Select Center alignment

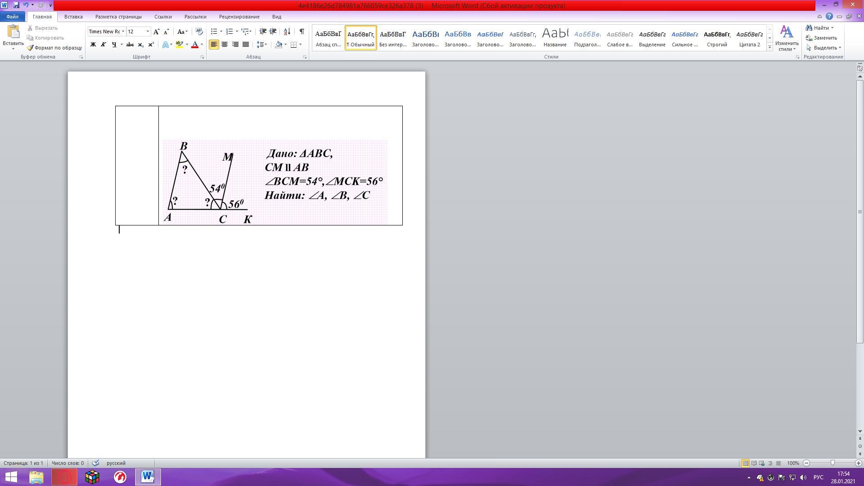(225, 45)
